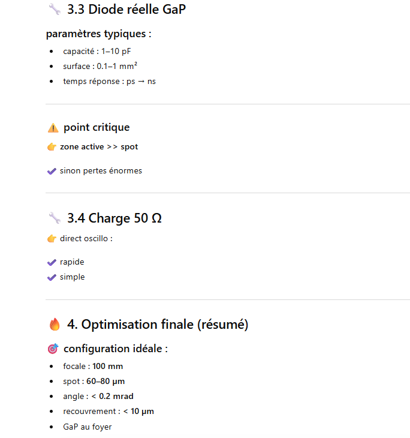Click the GaP au foyer bullet line
The width and height of the screenshot is (410, 438).
[87, 427]
